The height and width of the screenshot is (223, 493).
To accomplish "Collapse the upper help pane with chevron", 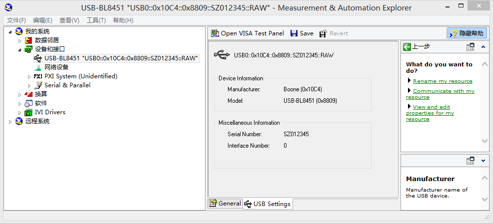I will coord(483,47).
